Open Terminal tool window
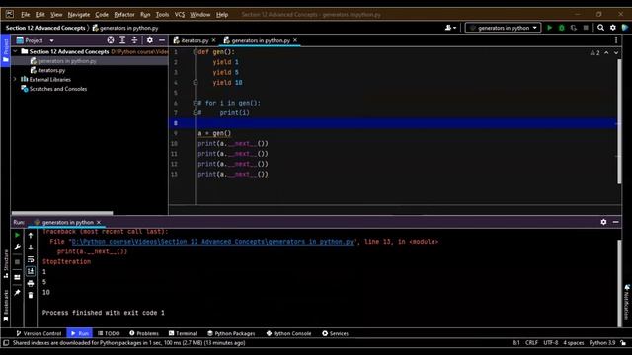The height and width of the screenshot is (355, 632). 183,333
